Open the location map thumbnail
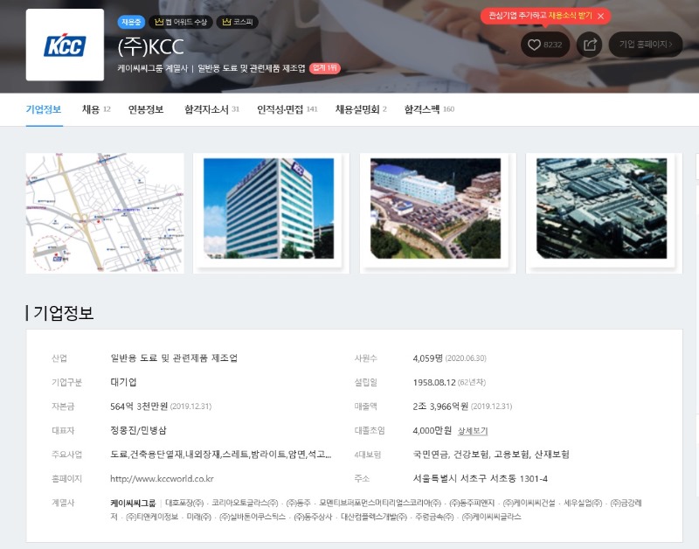The height and width of the screenshot is (549, 699). (x=105, y=212)
